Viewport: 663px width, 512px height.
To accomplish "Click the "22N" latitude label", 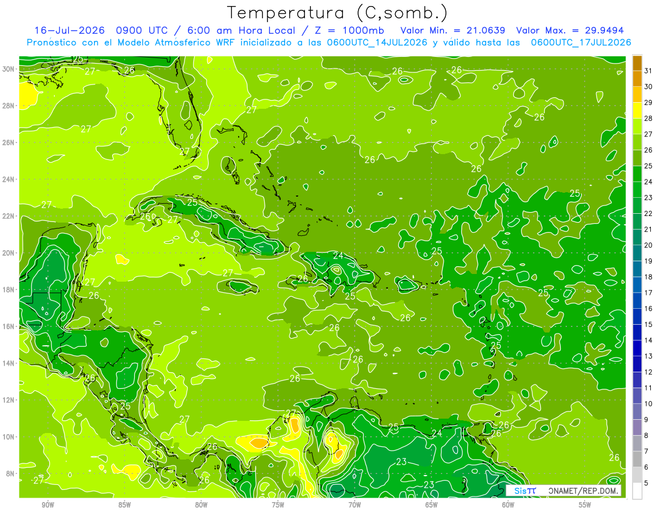I will click(x=9, y=216).
